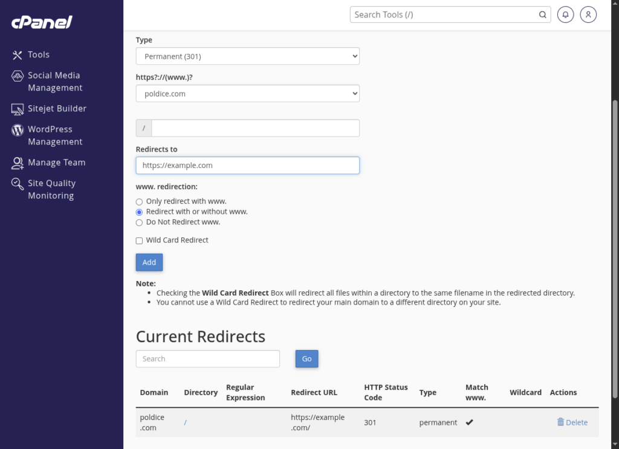Open Manage Team icon
The width and height of the screenshot is (619, 449).
point(18,163)
